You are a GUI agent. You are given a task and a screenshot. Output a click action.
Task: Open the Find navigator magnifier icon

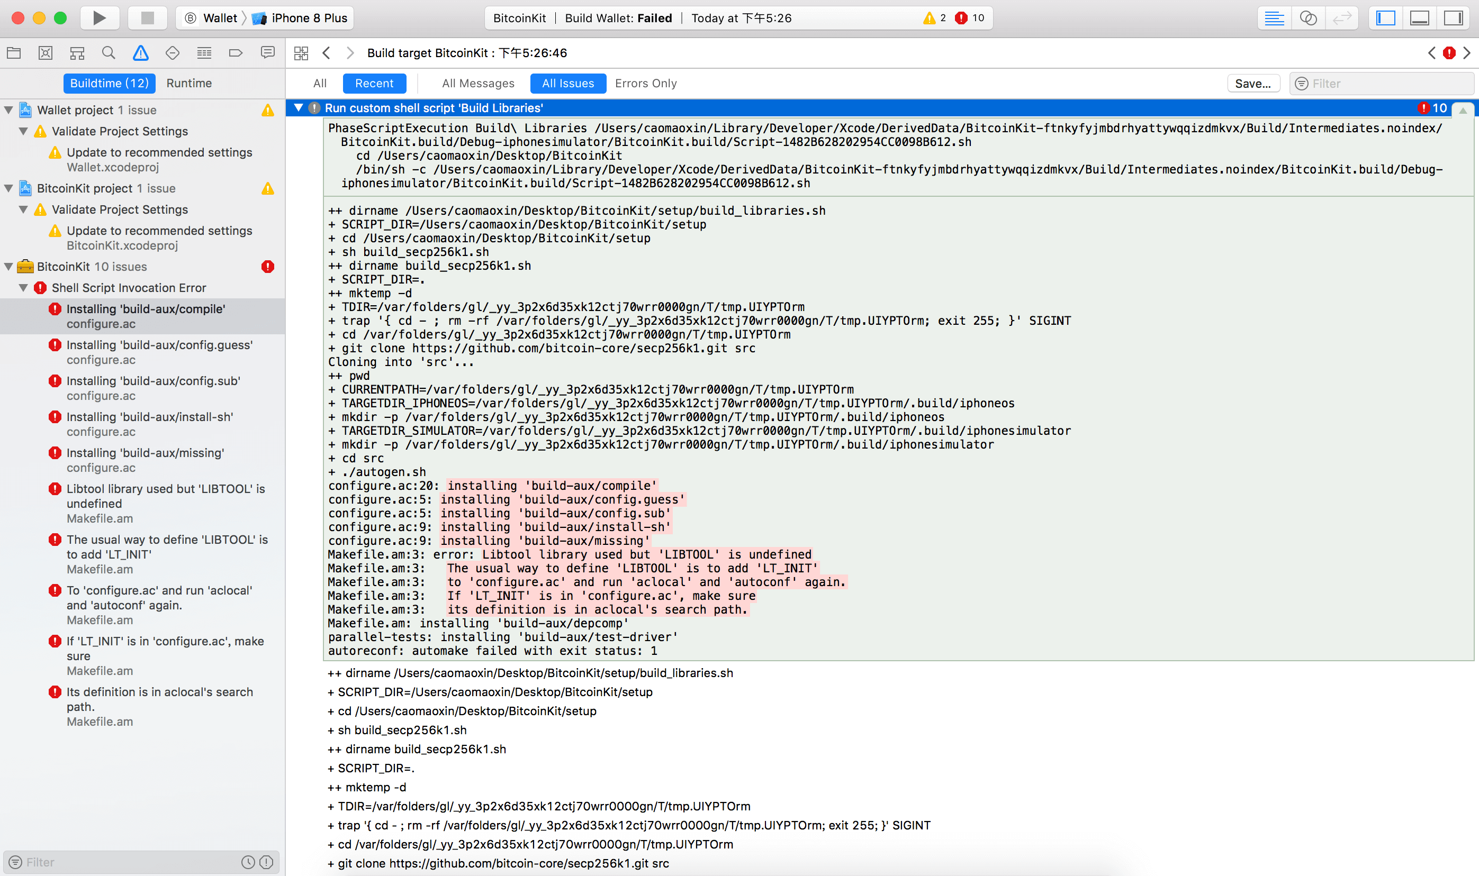(x=109, y=53)
